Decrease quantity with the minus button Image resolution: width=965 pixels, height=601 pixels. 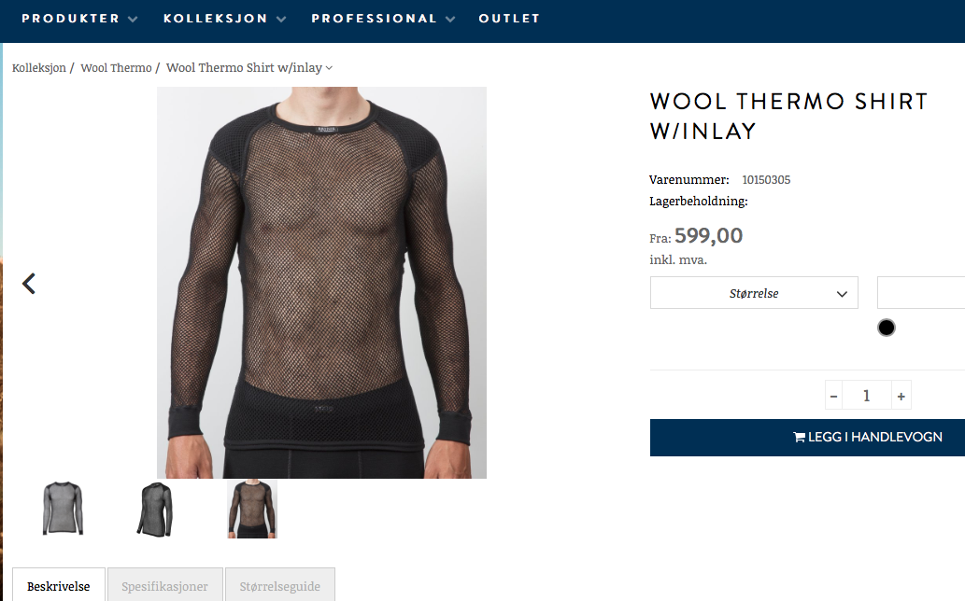(833, 396)
